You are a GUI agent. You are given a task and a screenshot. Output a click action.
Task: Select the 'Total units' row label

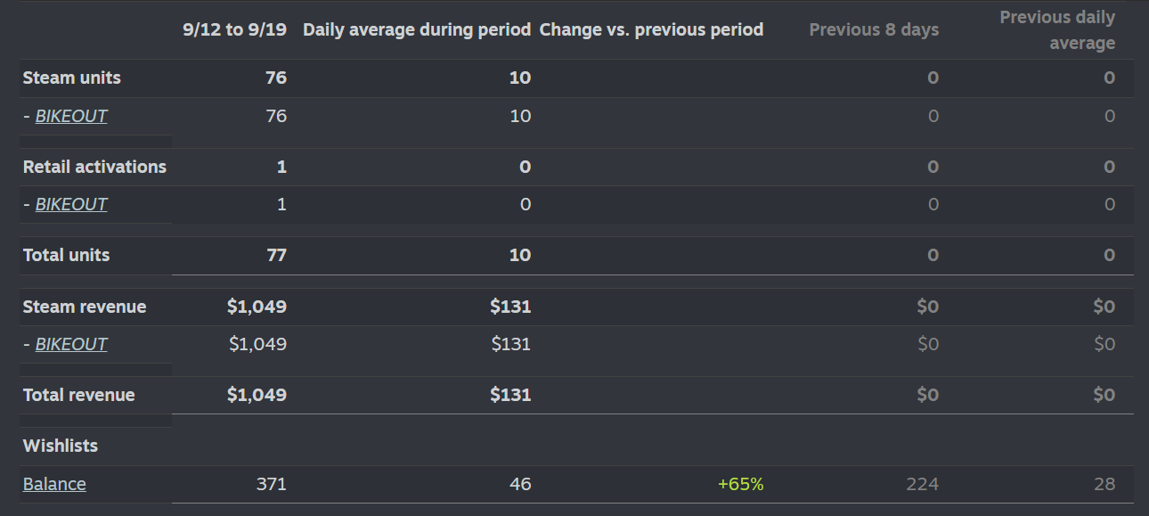[x=67, y=255]
